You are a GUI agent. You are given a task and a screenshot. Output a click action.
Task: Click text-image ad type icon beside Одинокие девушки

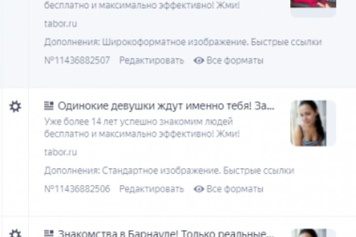click(49, 106)
